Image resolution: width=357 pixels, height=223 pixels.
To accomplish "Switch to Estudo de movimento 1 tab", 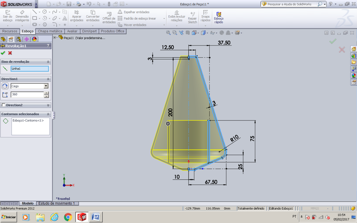I will tap(57, 203).
